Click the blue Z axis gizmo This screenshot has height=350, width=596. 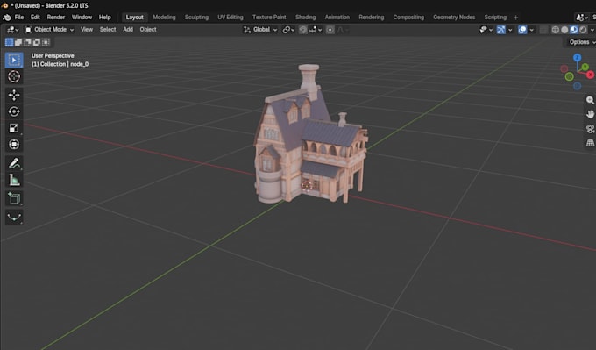coord(577,57)
